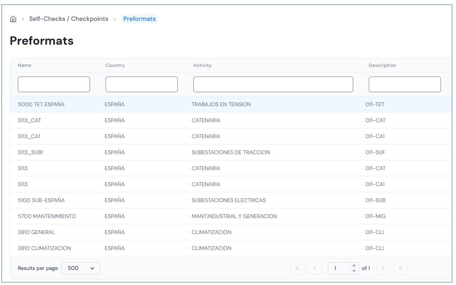Decrease page number with stepper down arrow
Image resolution: width=456 pixels, height=285 pixels.
354,271
